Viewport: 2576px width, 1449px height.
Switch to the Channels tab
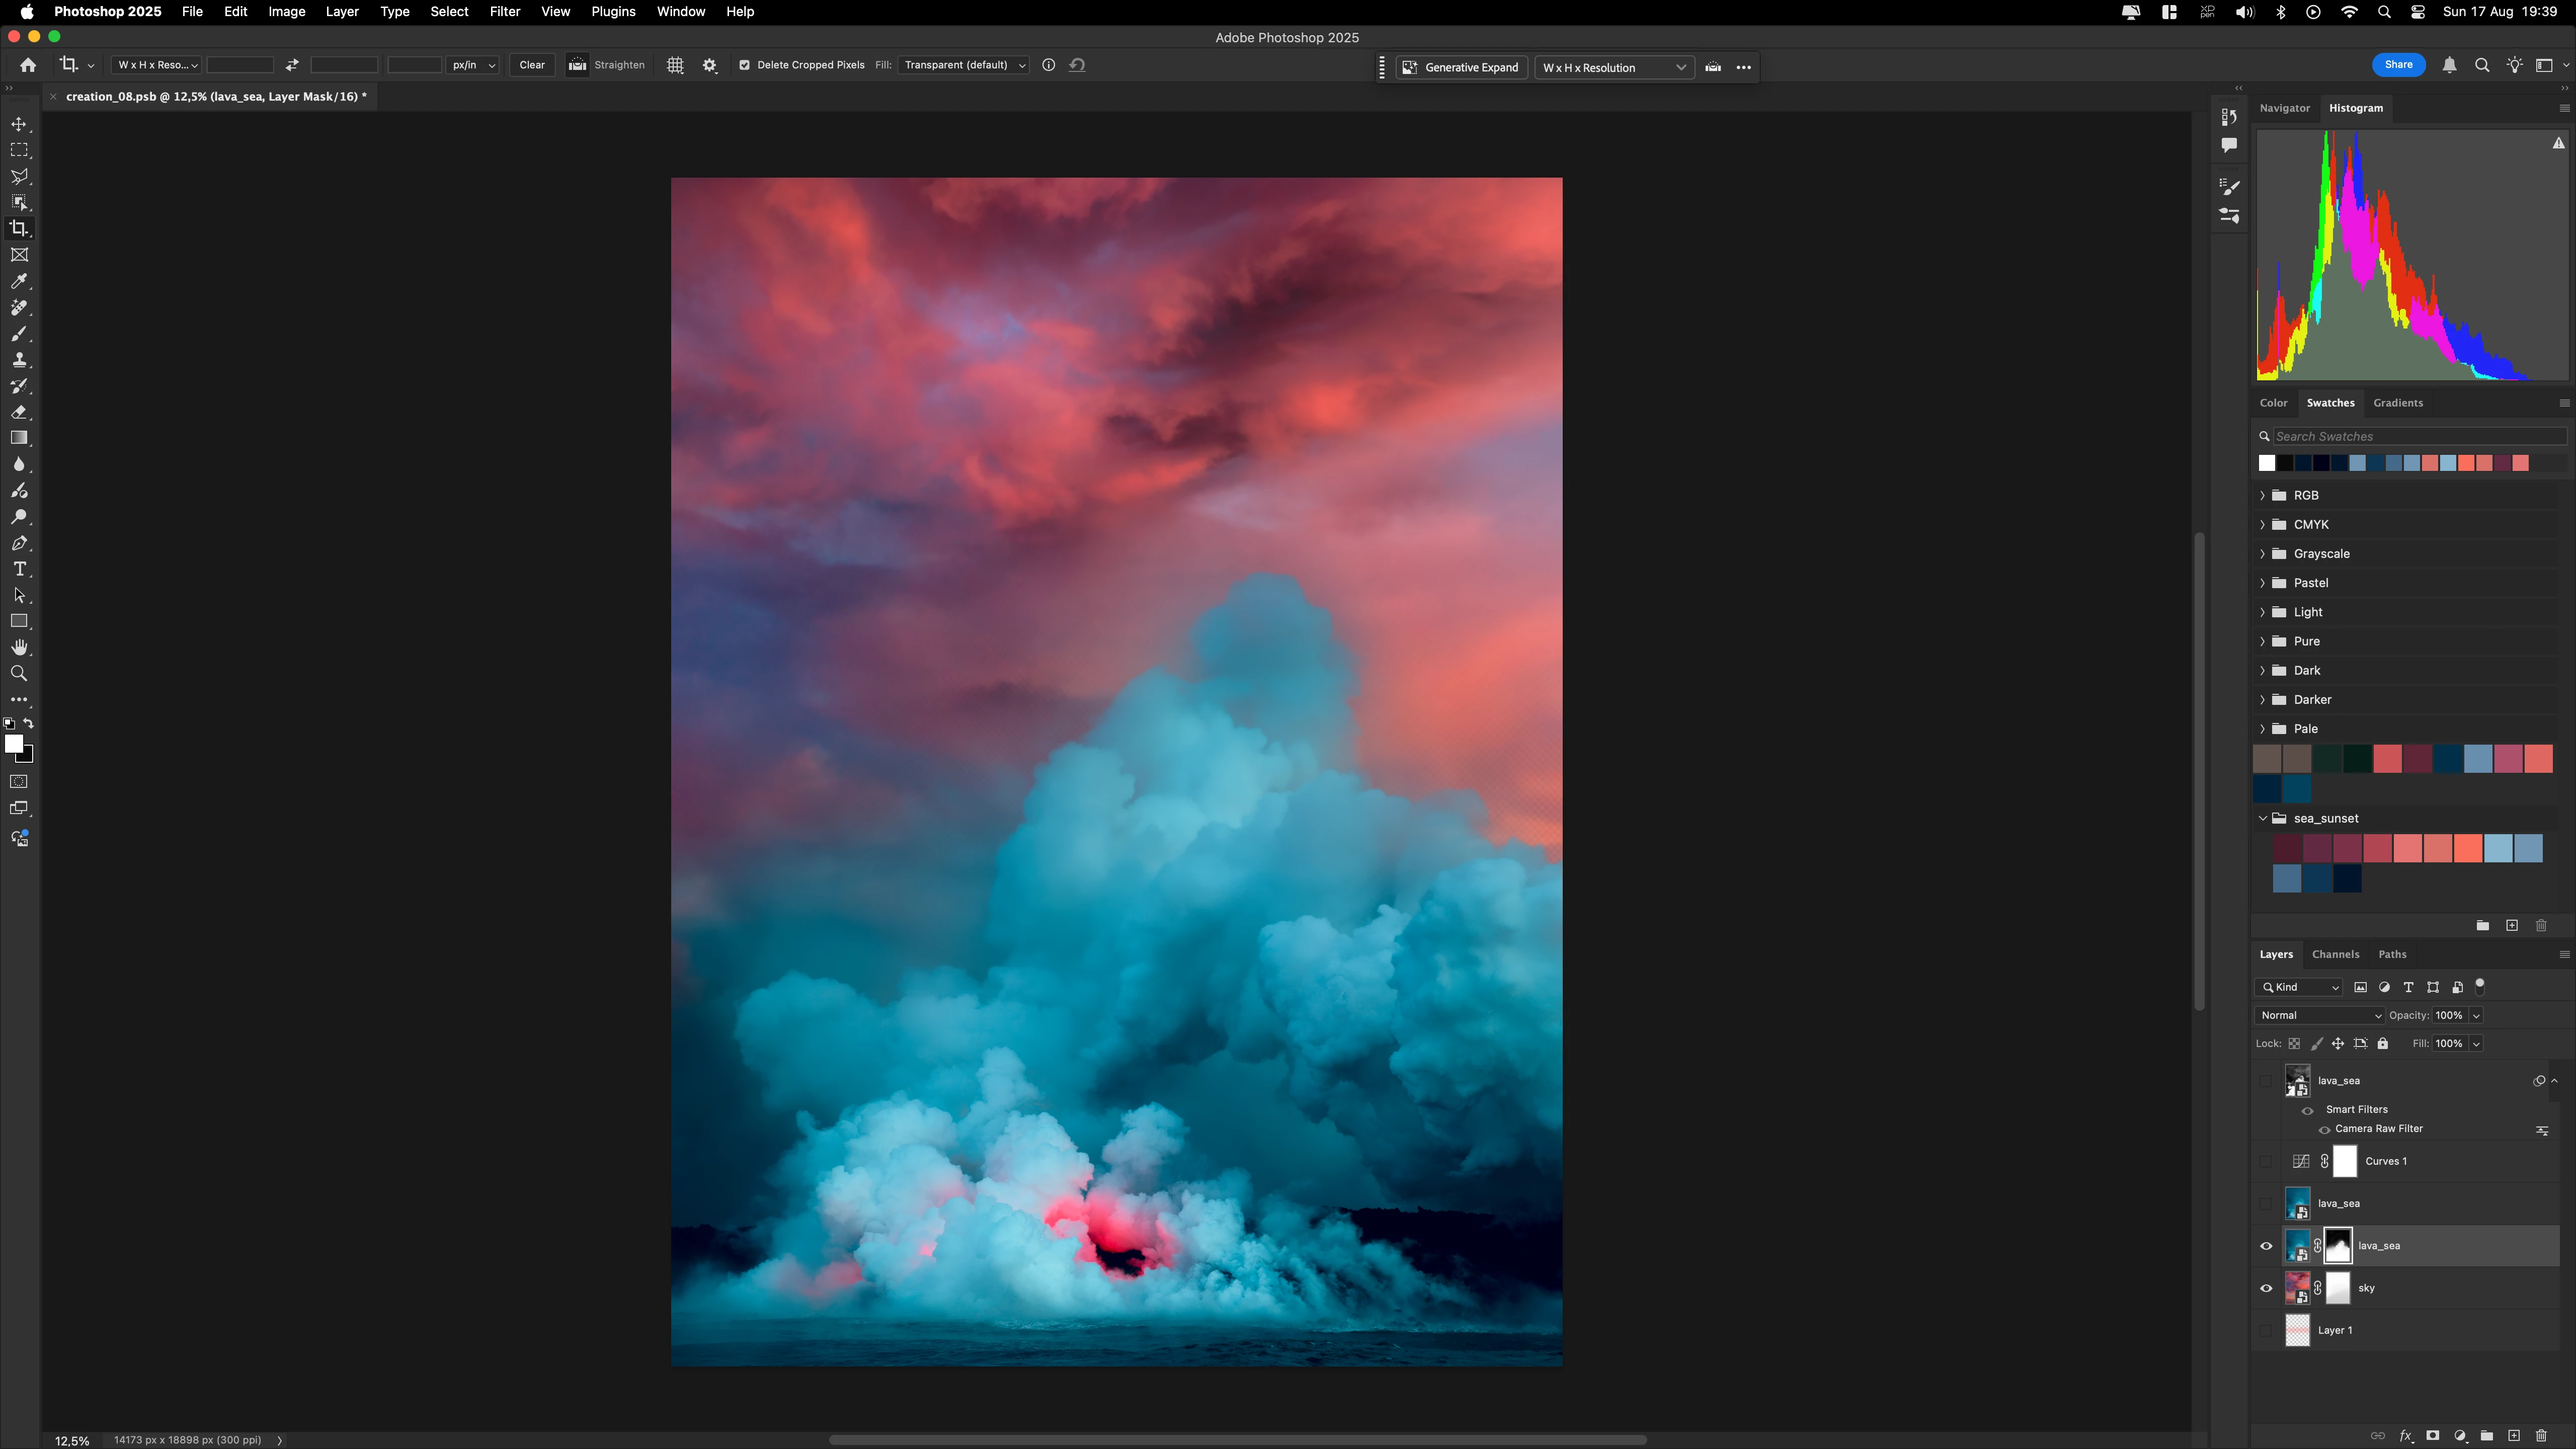2335,954
